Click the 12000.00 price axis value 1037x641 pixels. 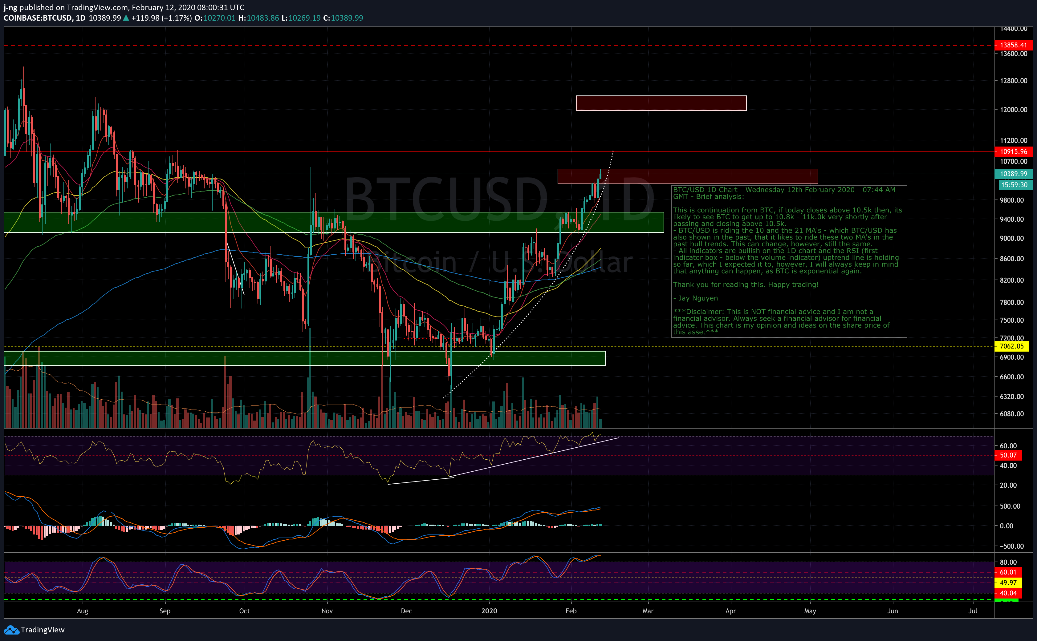tap(1013, 109)
